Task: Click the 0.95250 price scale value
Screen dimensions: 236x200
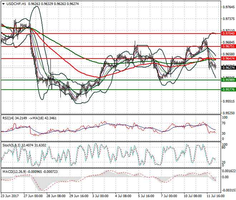Action: click(228, 113)
